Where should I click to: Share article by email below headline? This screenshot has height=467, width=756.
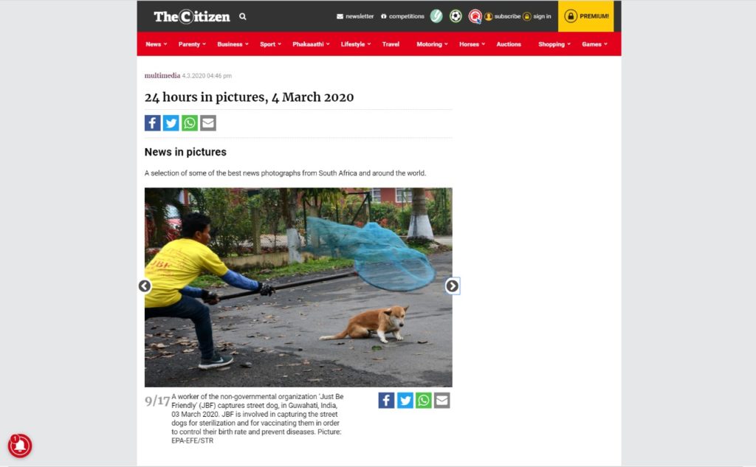click(208, 123)
